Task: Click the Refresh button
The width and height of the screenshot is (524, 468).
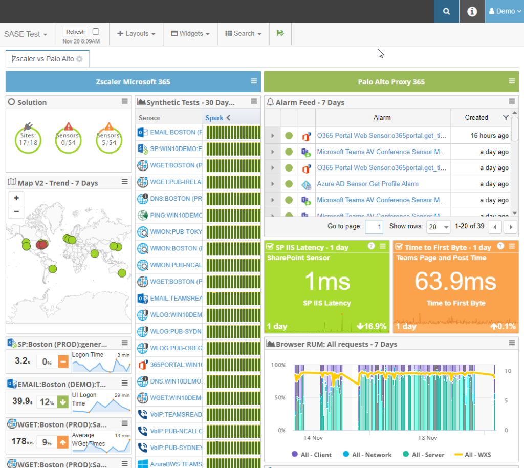Action: point(75,32)
